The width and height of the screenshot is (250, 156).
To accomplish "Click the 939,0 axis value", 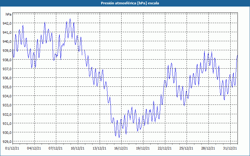I will click(7, 51).
